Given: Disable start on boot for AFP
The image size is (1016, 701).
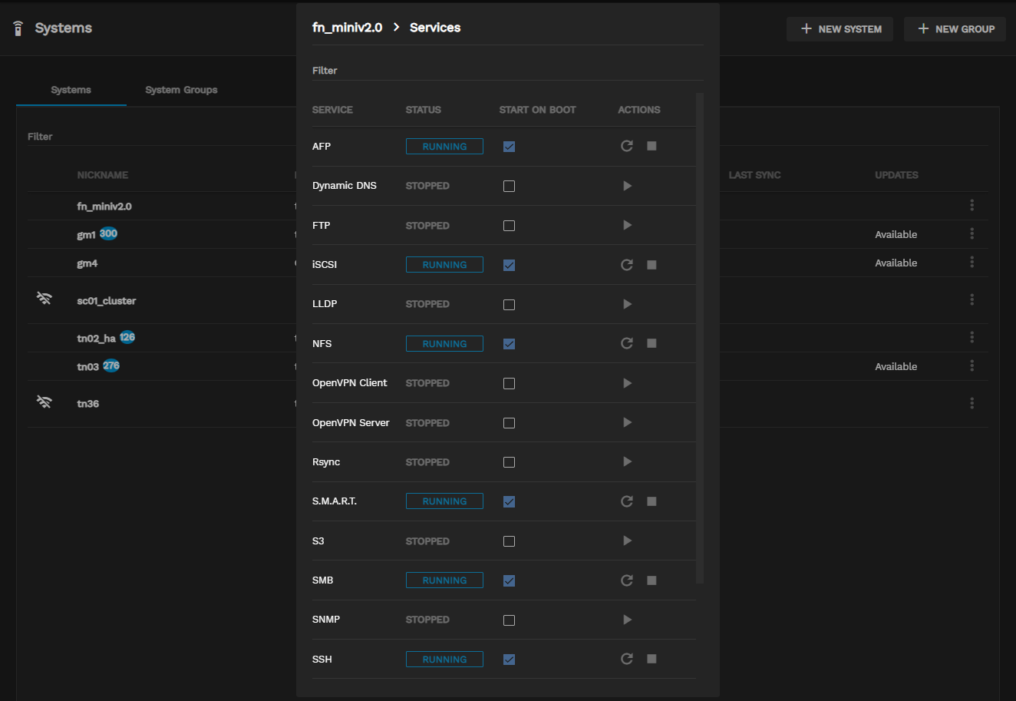Looking at the screenshot, I should (509, 147).
